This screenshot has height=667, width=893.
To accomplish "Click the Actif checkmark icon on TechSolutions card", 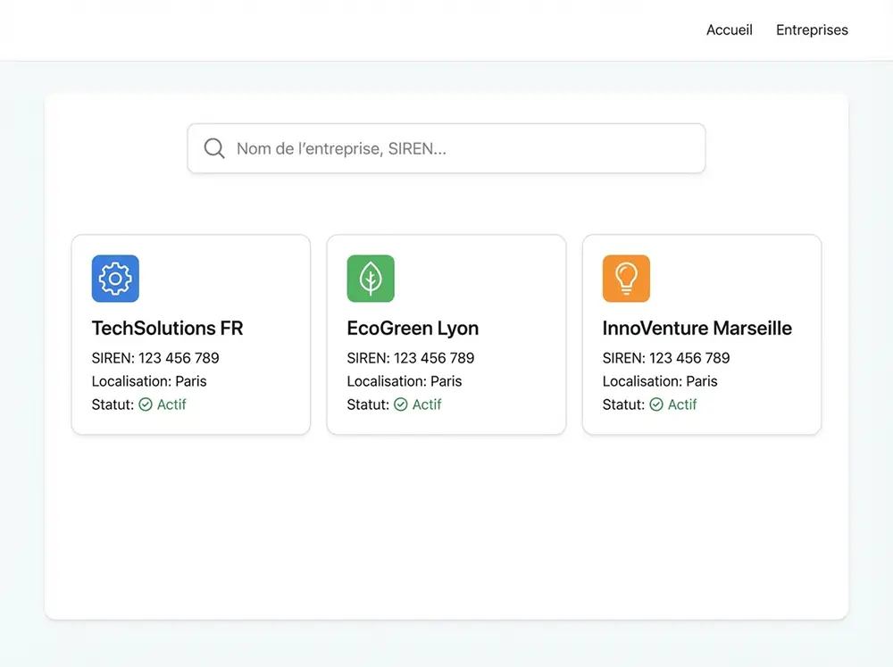I will click(x=146, y=404).
